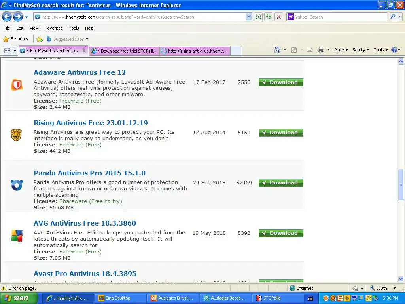Open the Favorites menu in the menu bar
The image size is (405, 304).
pyautogui.click(x=54, y=28)
